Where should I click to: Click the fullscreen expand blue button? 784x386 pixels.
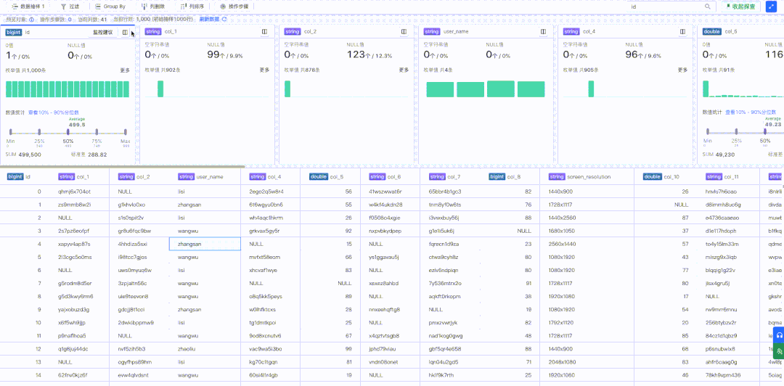pos(771,7)
